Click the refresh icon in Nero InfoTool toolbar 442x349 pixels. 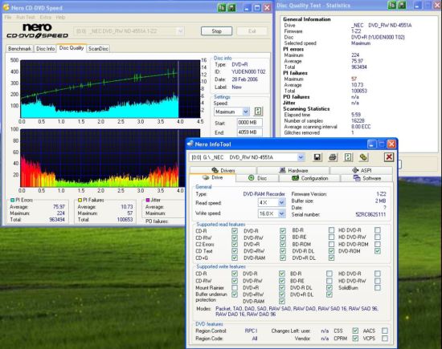point(348,157)
